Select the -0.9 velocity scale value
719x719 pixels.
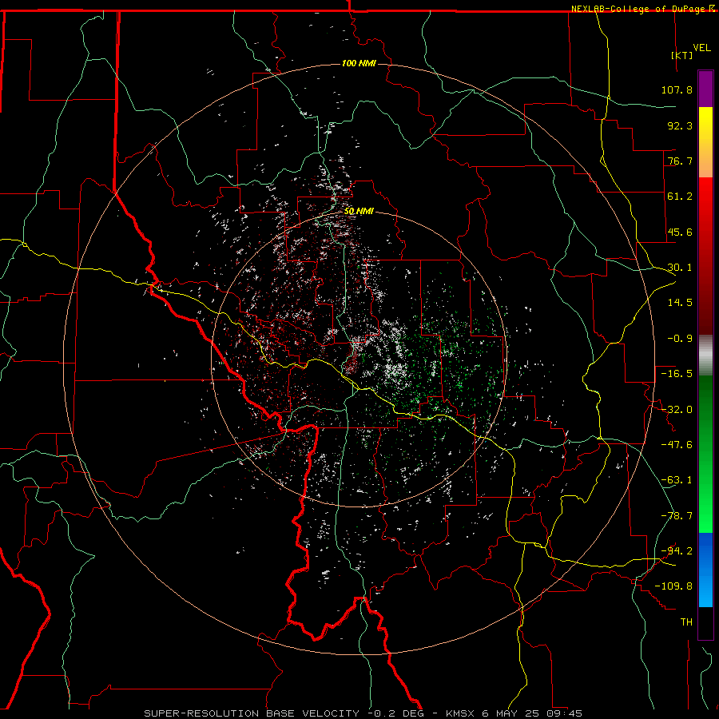point(680,339)
